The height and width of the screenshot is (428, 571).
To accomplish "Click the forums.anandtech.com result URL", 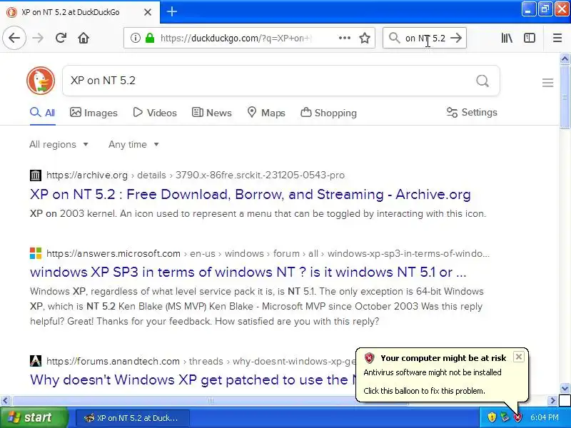I will 201,361.
